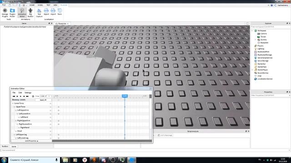Collapse the Workspace node in Explorer
This screenshot has width=291, height=163.
(x=252, y=31)
